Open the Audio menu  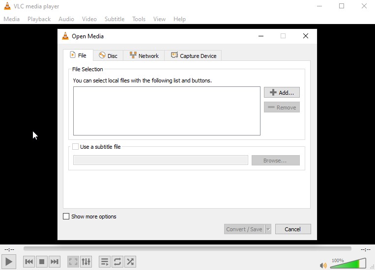click(66, 19)
